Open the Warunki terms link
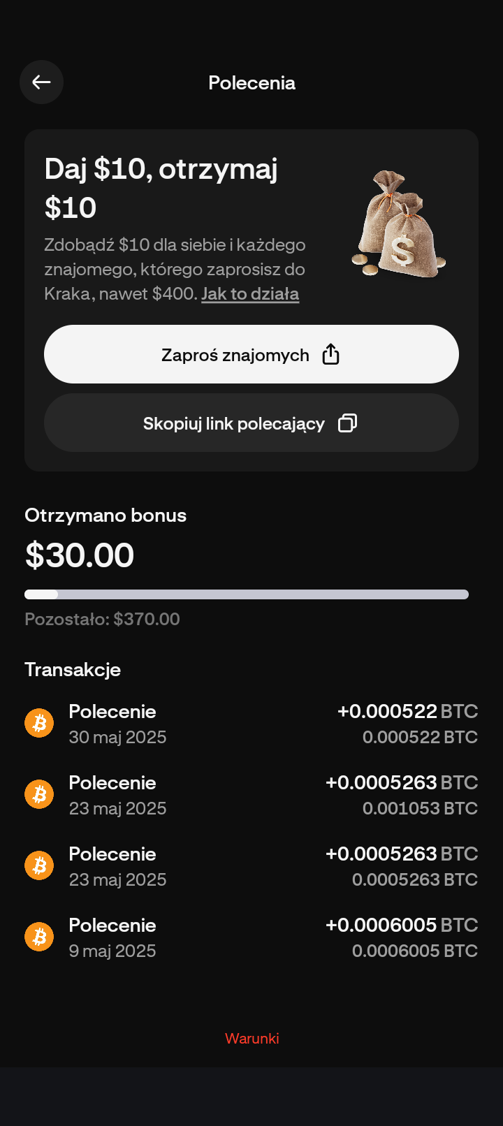The image size is (503, 1126). [251, 1039]
